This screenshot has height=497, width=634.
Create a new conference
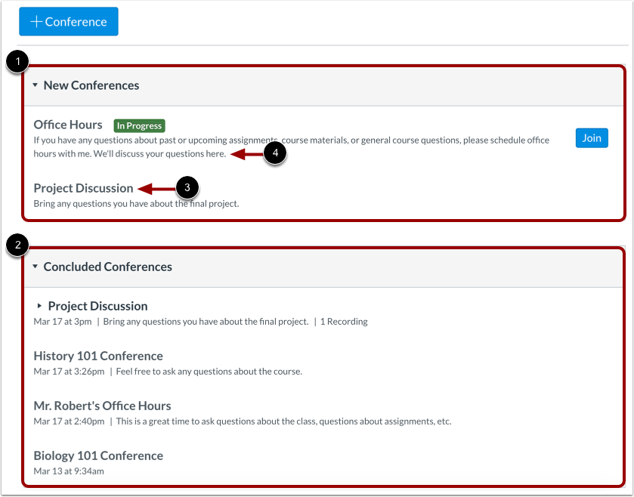[68, 21]
